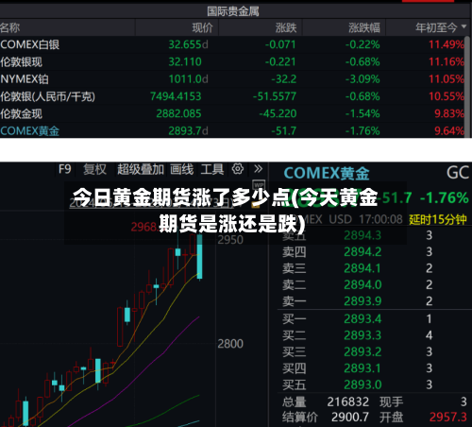The height and width of the screenshot is (427, 472).
Task: Click 买二 bid price 2893.3
Action: pyautogui.click(x=362, y=335)
